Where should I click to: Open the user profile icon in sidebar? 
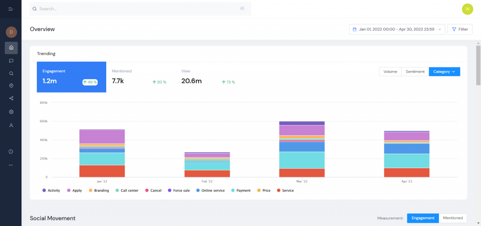(11, 125)
